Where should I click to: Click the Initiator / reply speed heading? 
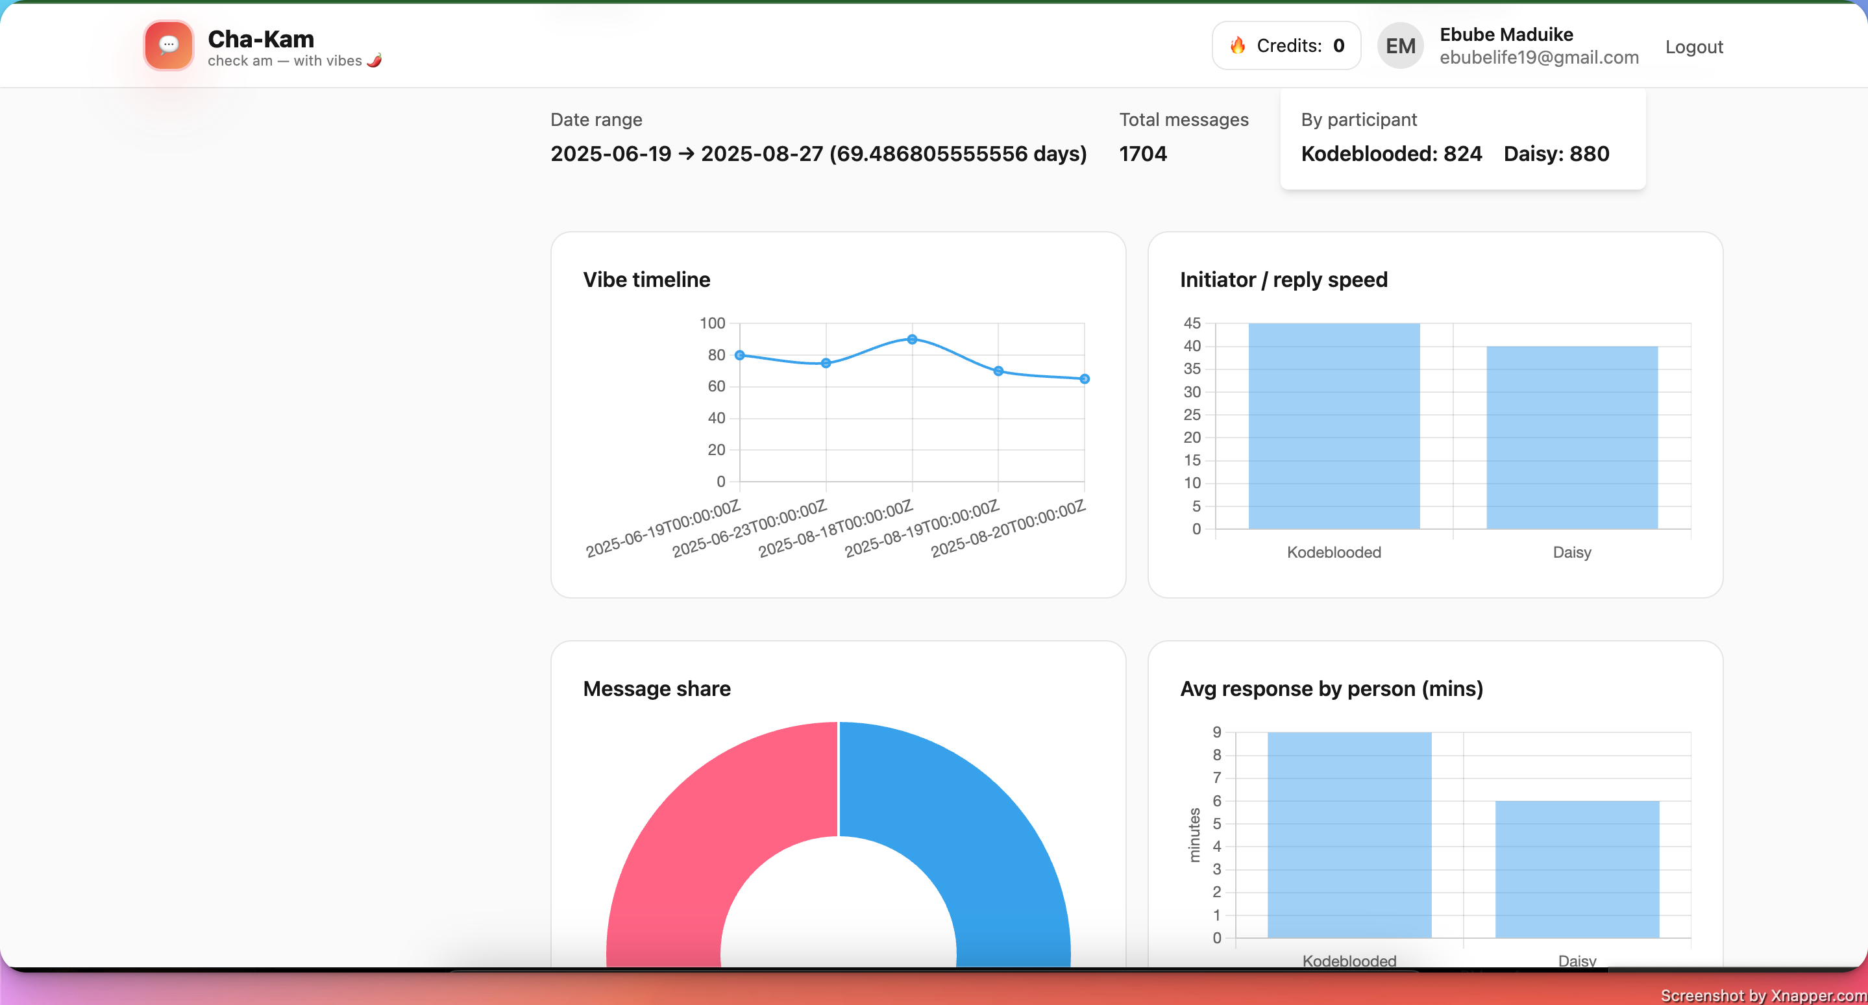pyautogui.click(x=1284, y=280)
